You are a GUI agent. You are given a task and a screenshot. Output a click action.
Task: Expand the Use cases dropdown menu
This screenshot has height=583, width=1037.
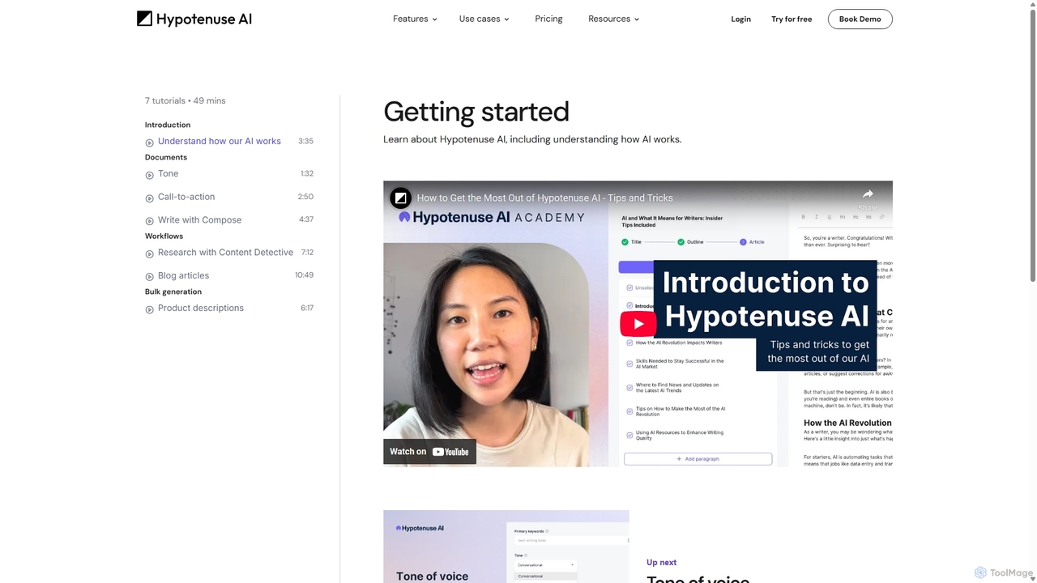point(484,19)
